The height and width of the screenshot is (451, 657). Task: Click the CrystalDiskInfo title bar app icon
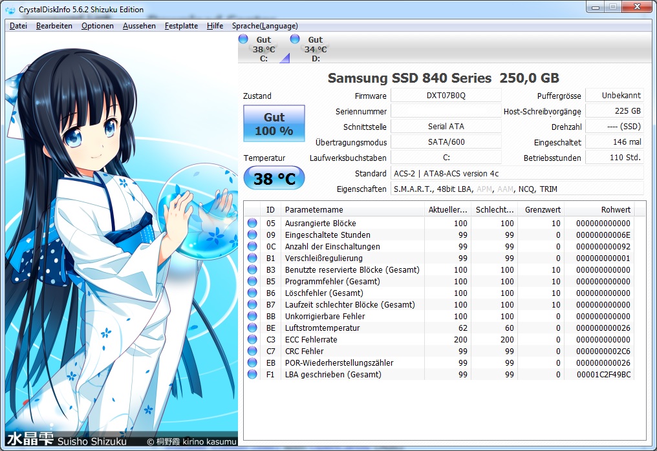(x=10, y=10)
